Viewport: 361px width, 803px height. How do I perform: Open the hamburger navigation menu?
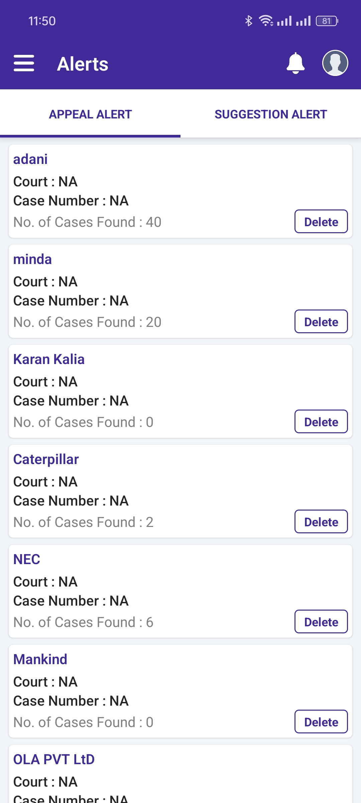(x=24, y=63)
